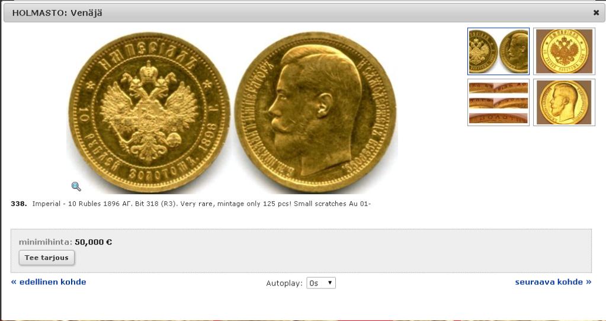Viewport: 606px width, 321px height.
Task: Open the eagle reverse side thumbnail
Action: coord(565,51)
